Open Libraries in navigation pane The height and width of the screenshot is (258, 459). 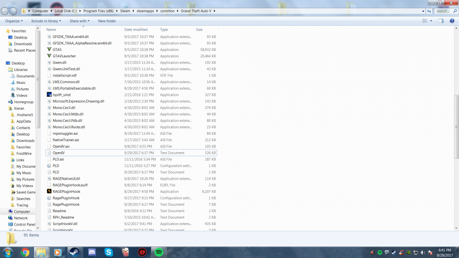[21, 70]
